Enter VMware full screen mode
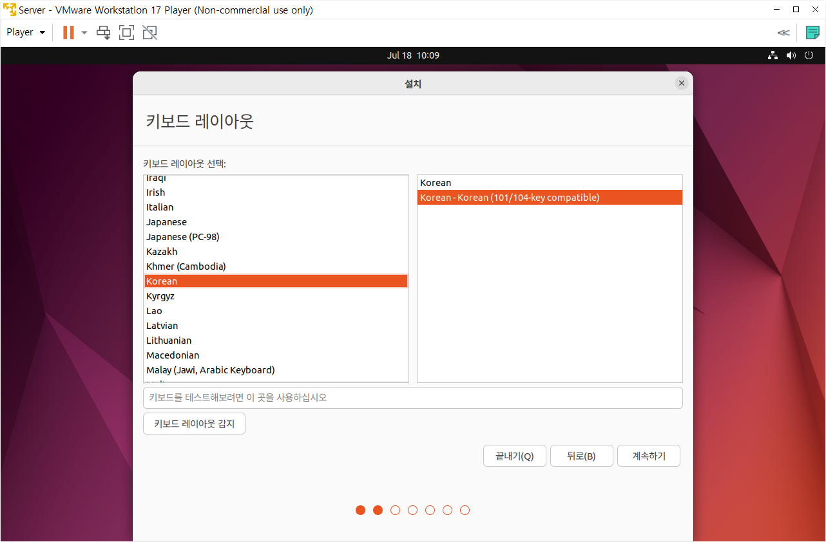 (x=126, y=32)
